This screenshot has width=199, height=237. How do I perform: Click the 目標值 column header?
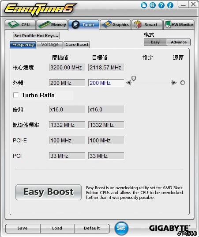point(100,58)
